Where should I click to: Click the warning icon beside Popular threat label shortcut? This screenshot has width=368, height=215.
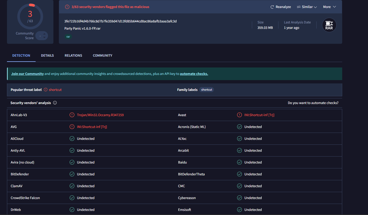(x=46, y=90)
